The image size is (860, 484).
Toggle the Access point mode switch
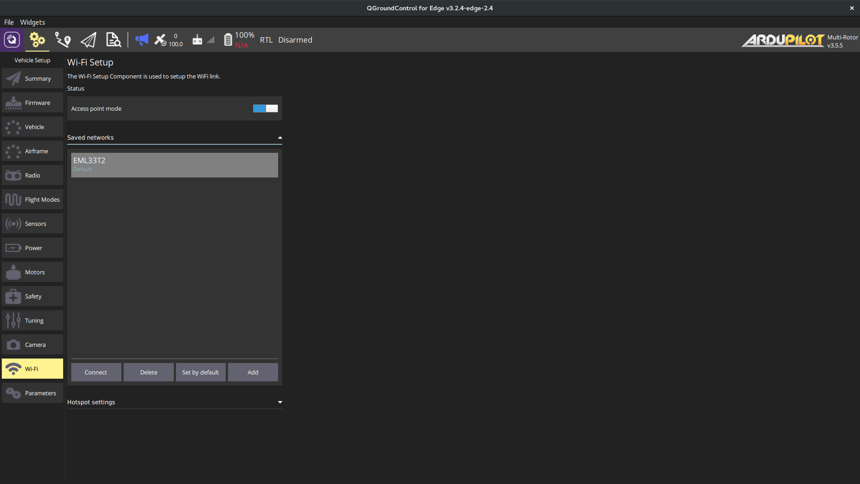pyautogui.click(x=265, y=108)
